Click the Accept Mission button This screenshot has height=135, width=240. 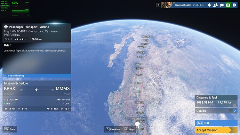click(x=216, y=130)
